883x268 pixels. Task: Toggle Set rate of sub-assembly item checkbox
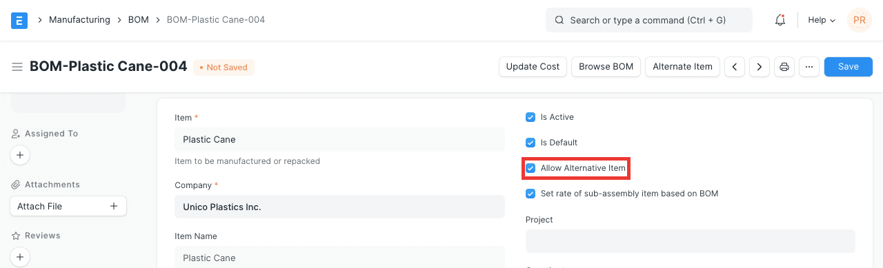[x=530, y=194]
